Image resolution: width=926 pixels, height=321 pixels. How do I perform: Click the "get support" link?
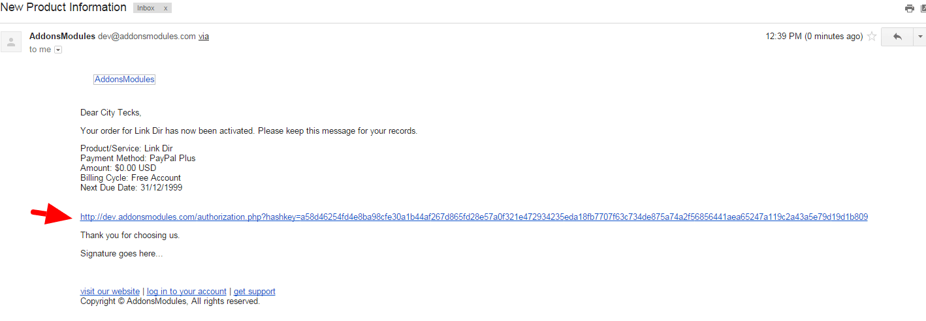255,292
